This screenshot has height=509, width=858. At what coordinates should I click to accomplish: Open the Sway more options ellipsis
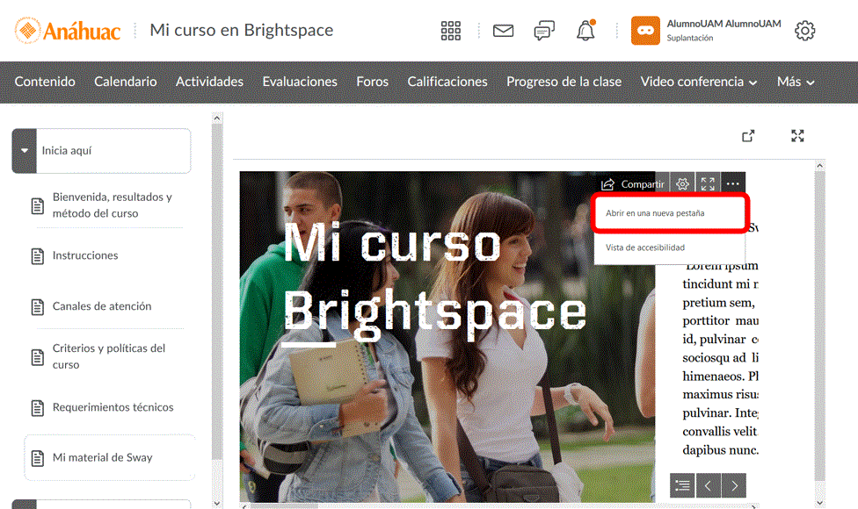click(732, 184)
